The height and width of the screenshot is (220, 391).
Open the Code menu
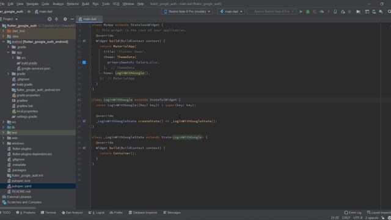pos(45,4)
